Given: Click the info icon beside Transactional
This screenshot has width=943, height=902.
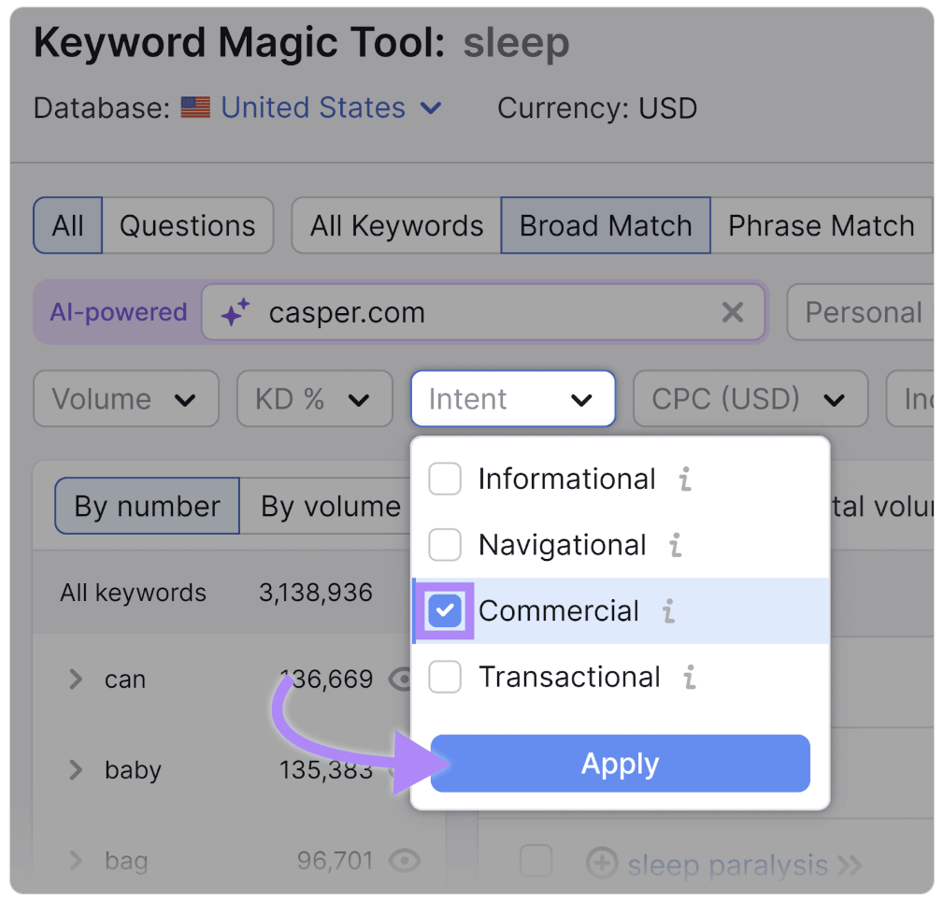Looking at the screenshot, I should click(x=689, y=678).
